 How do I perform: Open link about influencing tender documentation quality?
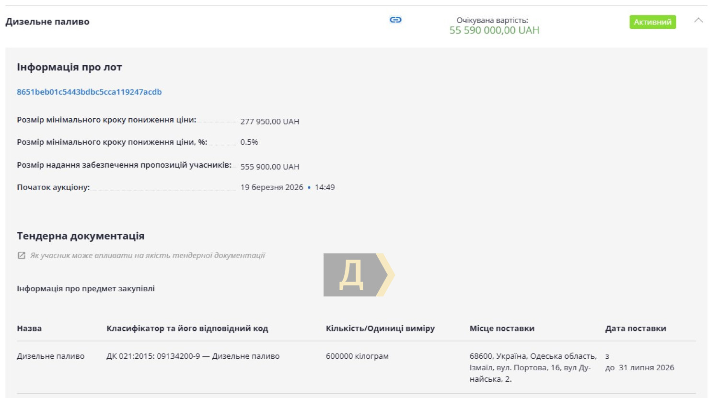pyautogui.click(x=147, y=256)
